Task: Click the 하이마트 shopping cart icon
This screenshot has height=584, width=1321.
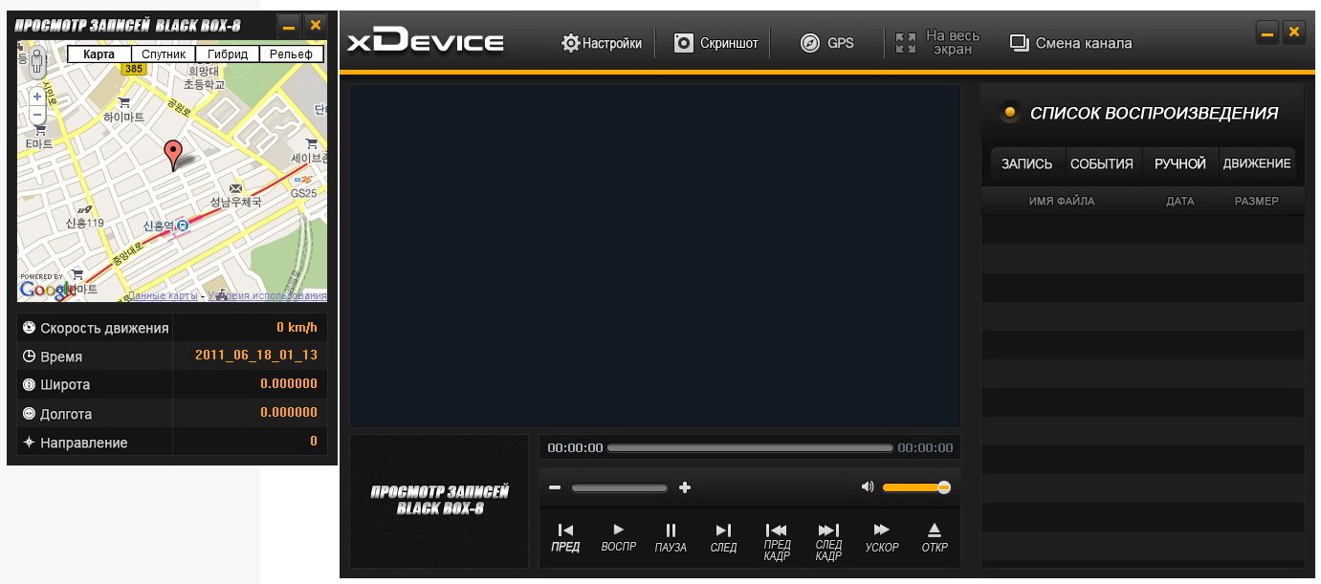Action: tap(123, 102)
